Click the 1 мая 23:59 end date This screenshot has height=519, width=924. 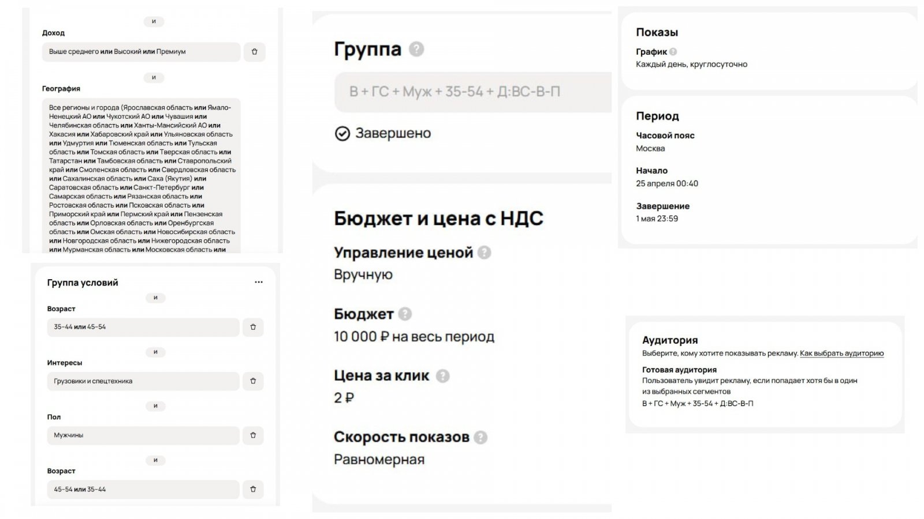[x=657, y=219]
